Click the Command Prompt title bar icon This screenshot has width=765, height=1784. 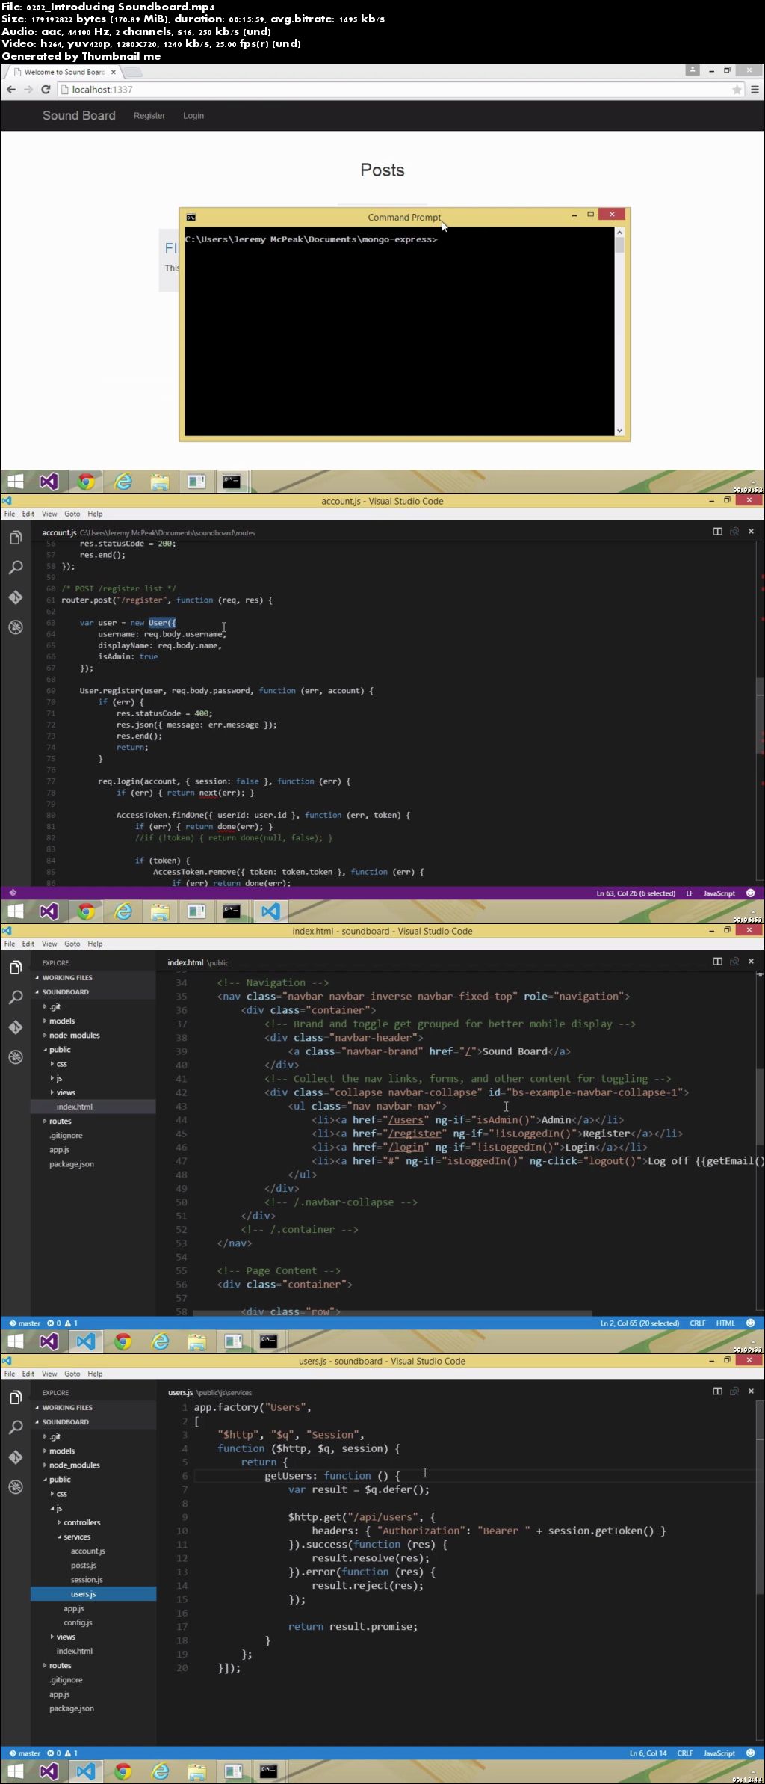coord(191,218)
